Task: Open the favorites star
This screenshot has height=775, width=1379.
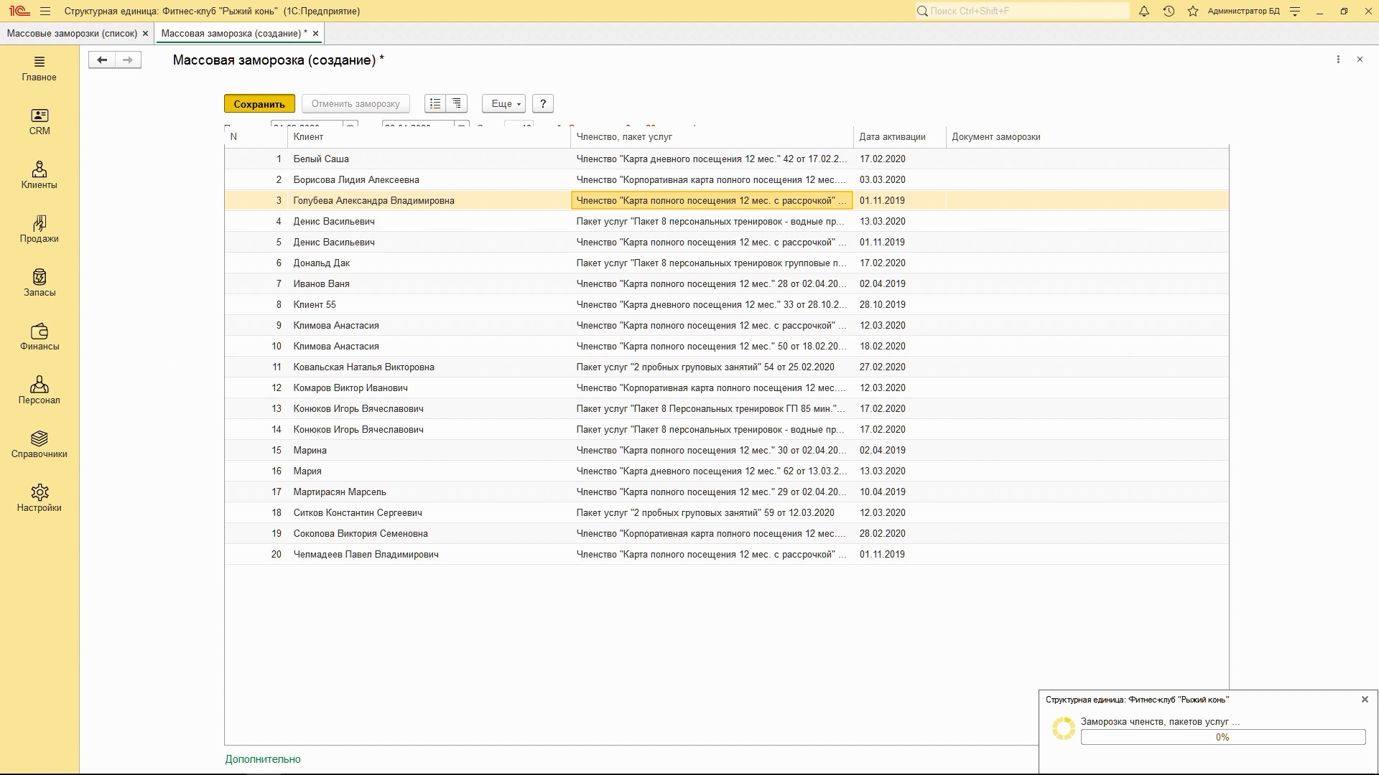Action: click(x=1193, y=11)
